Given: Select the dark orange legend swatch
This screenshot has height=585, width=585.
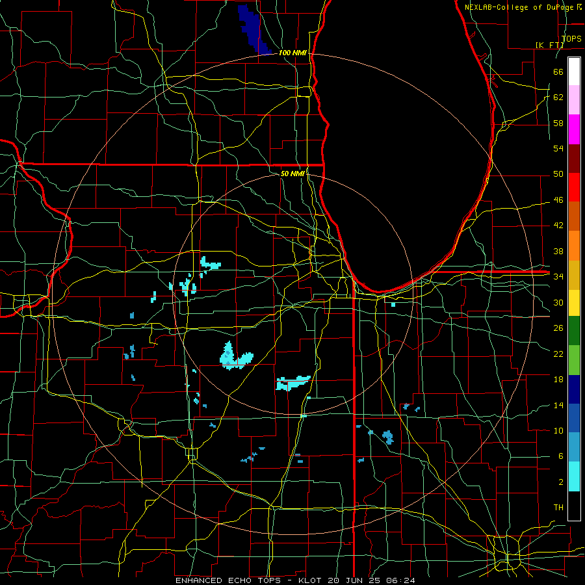Looking at the screenshot, I should click(574, 216).
